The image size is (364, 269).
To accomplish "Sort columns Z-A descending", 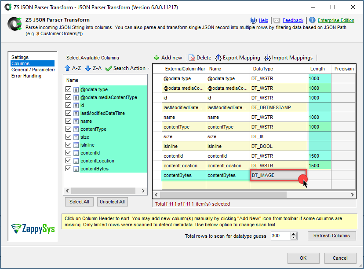I will point(93,68).
